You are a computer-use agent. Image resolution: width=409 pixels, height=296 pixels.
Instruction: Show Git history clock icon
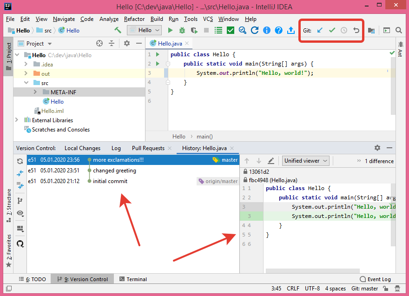[x=344, y=31]
